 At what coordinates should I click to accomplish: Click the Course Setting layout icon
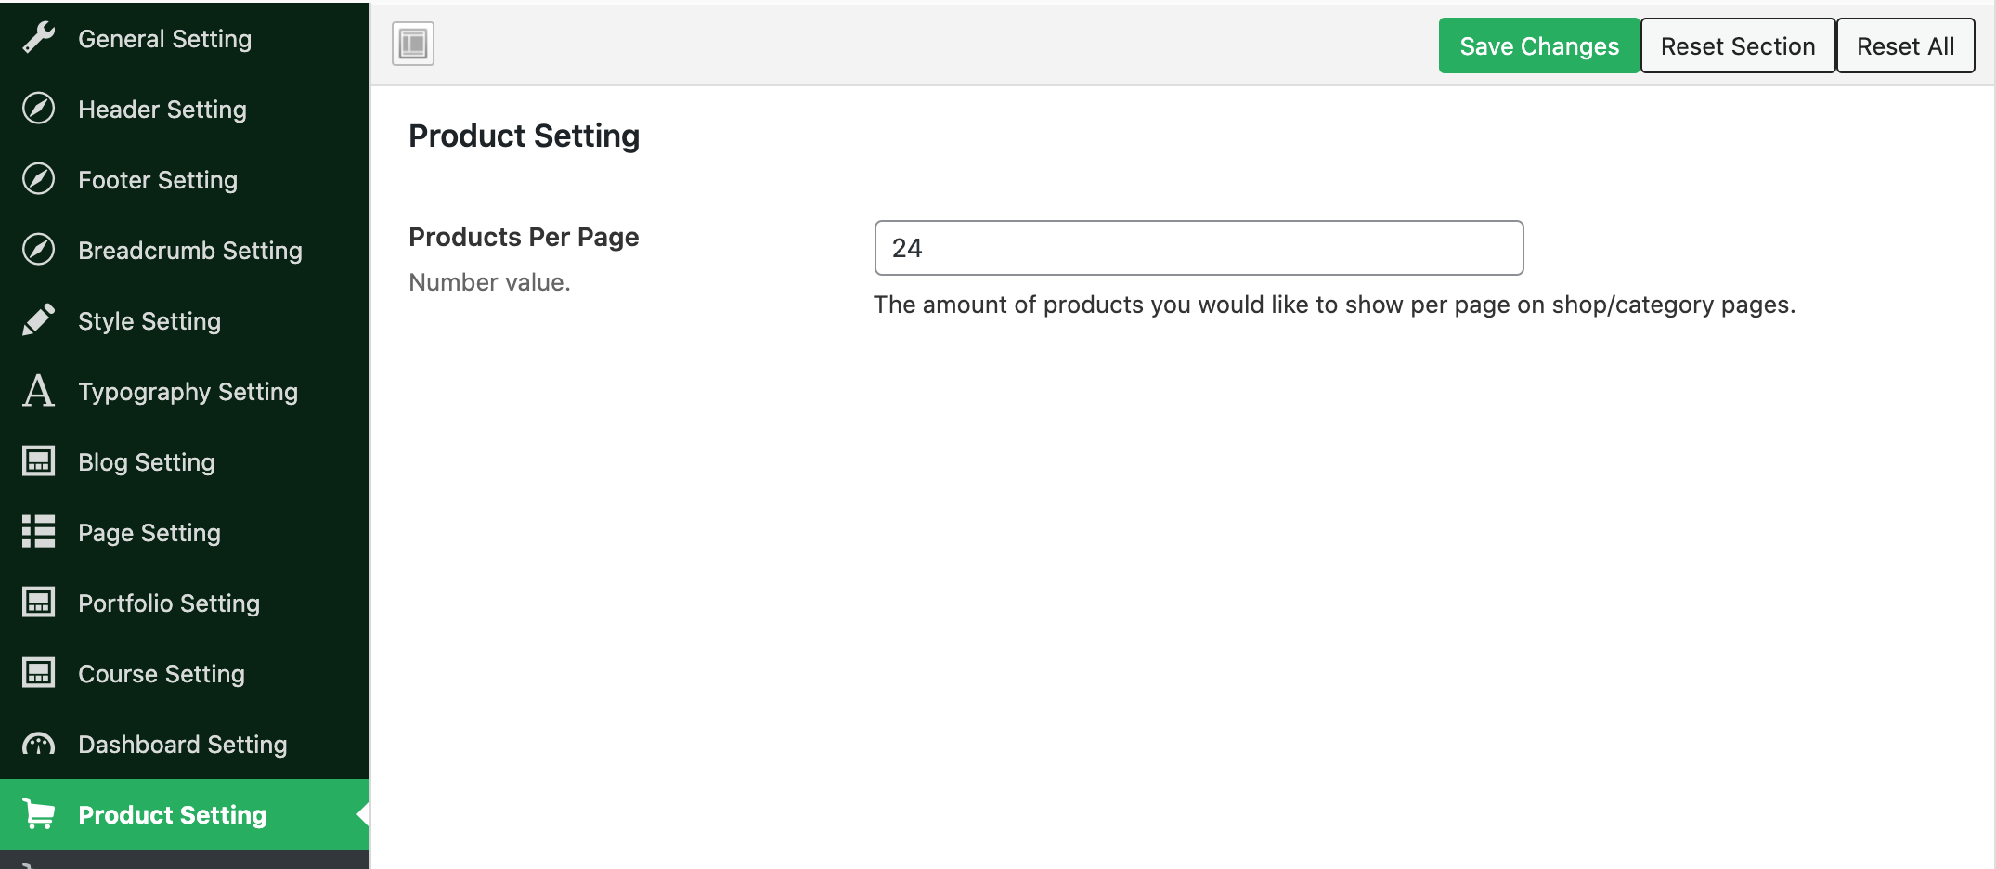coord(39,673)
